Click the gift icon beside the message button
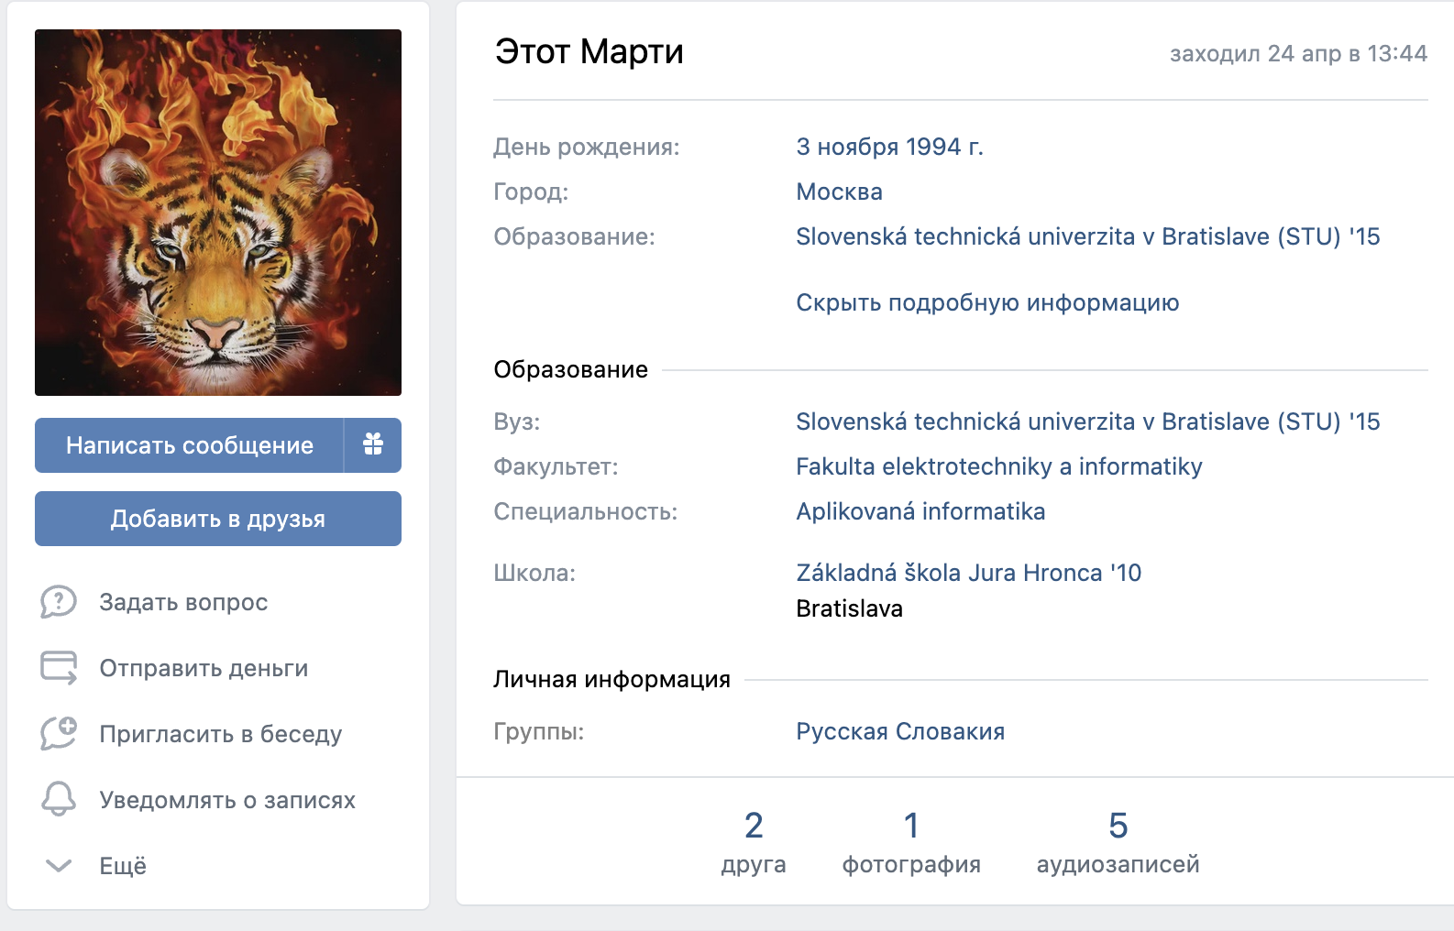The width and height of the screenshot is (1454, 931). click(x=373, y=444)
